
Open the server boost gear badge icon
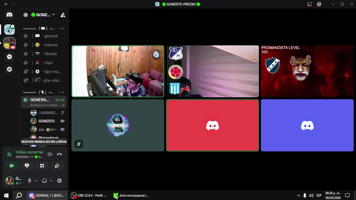[26, 15]
